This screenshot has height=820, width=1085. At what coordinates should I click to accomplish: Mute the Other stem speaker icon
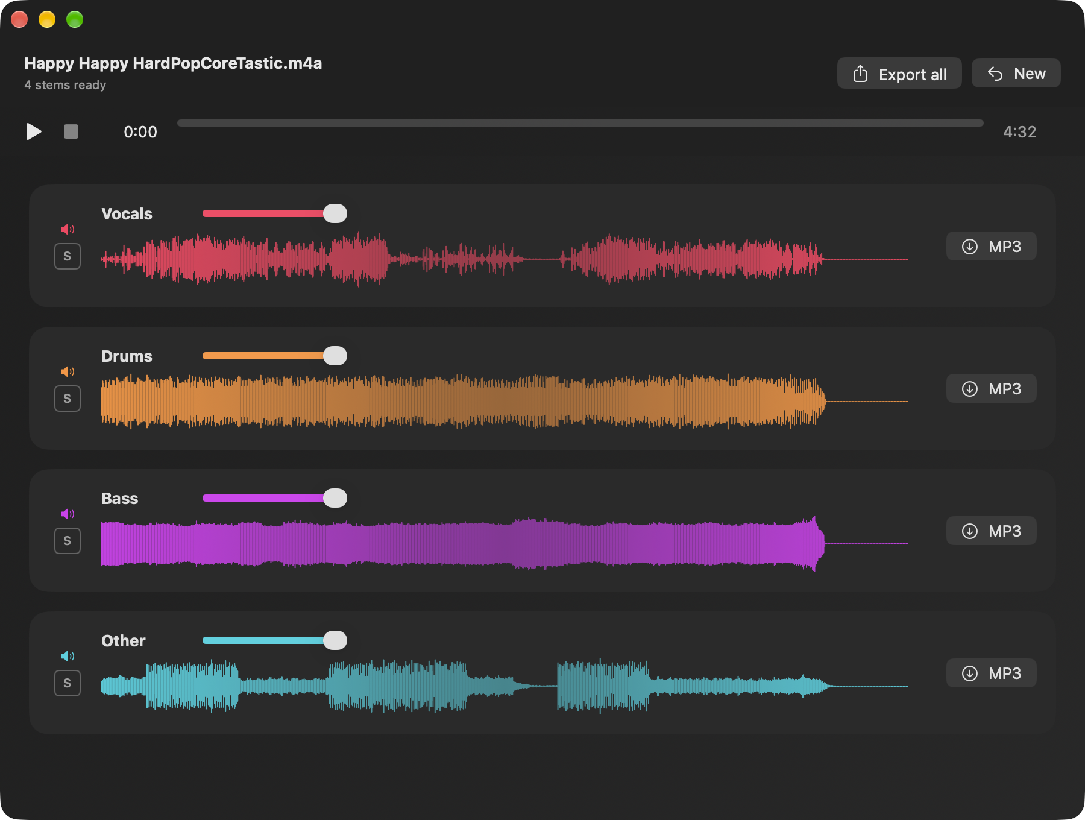pos(68,656)
